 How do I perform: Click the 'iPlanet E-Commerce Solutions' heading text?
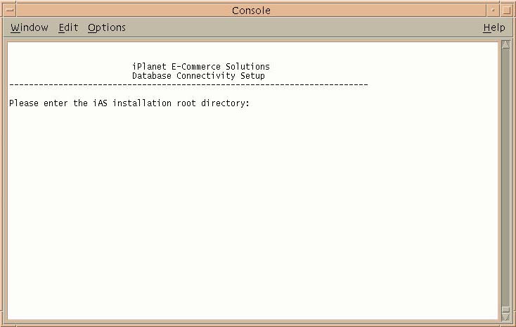click(201, 67)
